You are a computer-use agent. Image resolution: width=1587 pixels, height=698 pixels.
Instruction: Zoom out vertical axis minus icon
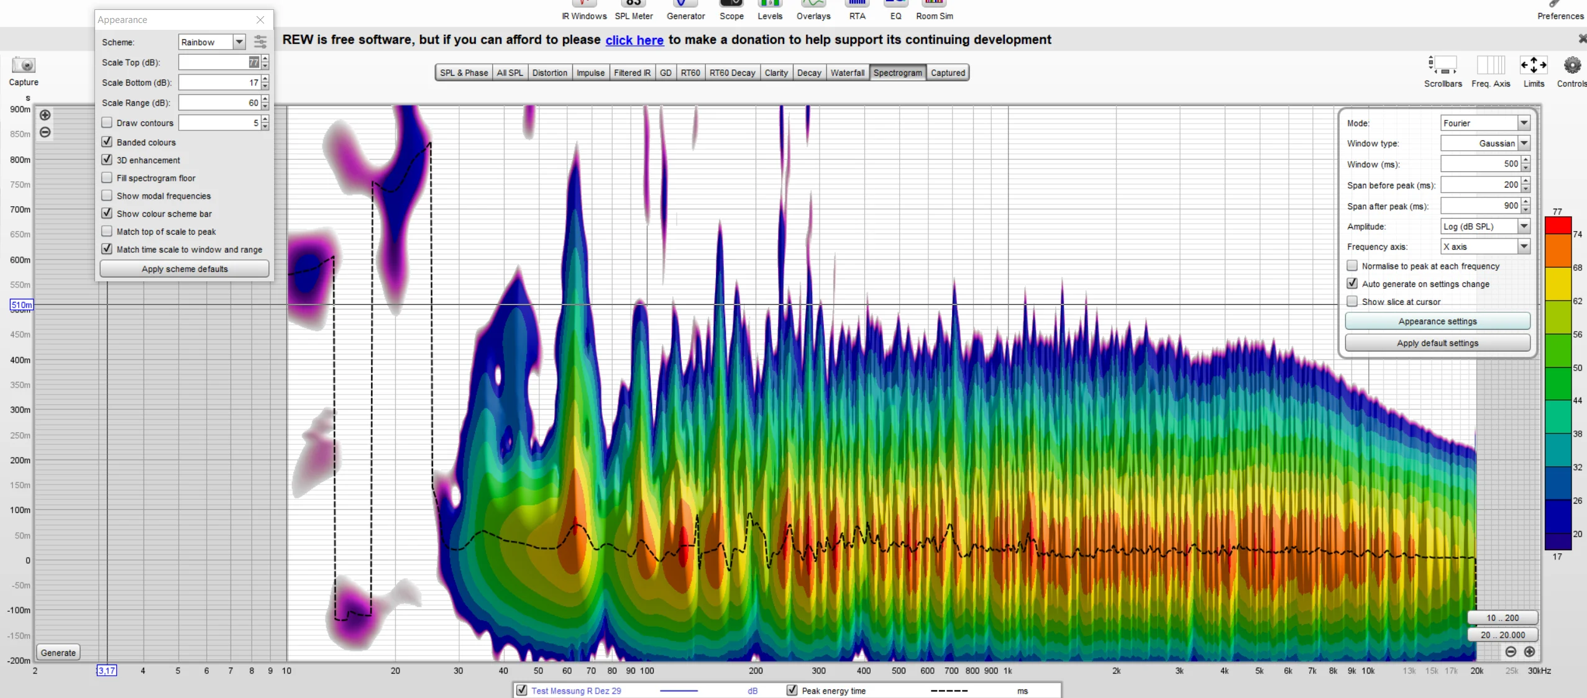(45, 132)
